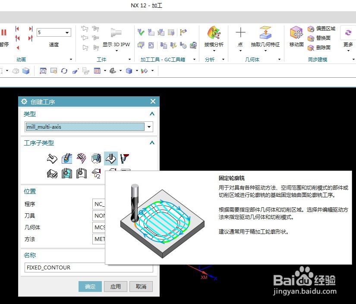Click the tool-with-clock icon in GC toolbox
This screenshot has height=304, width=356.
coord(183,45)
